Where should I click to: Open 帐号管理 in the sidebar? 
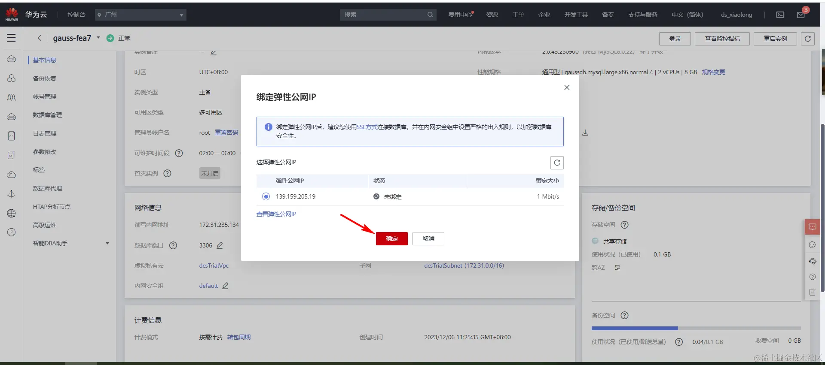[x=45, y=97]
